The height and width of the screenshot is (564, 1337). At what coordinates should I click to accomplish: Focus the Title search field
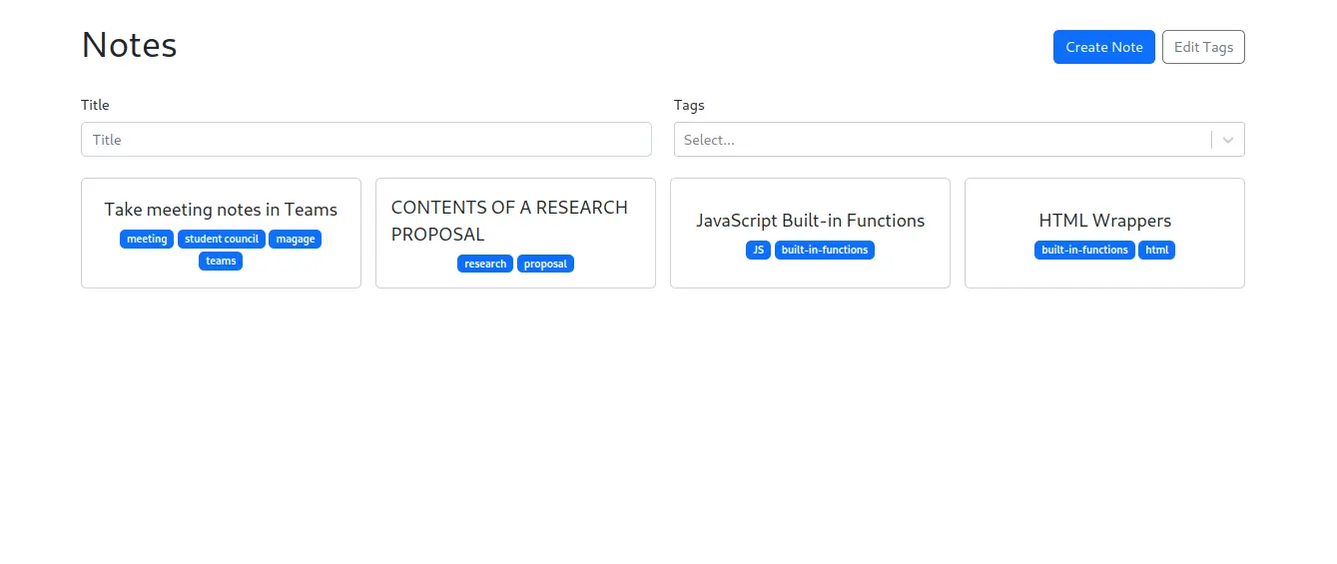pos(366,140)
